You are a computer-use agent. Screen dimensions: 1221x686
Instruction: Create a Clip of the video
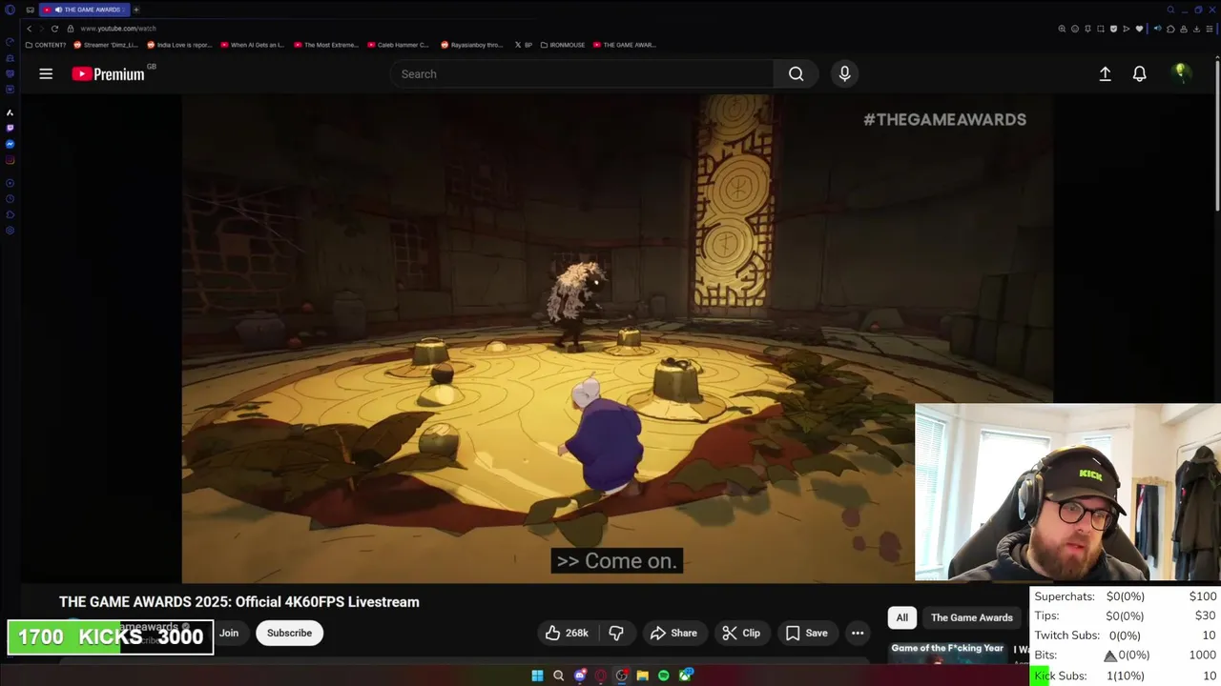pos(741,633)
